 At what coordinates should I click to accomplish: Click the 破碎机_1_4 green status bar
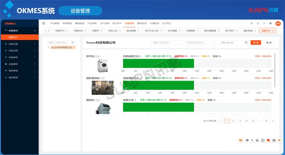pos(158,107)
